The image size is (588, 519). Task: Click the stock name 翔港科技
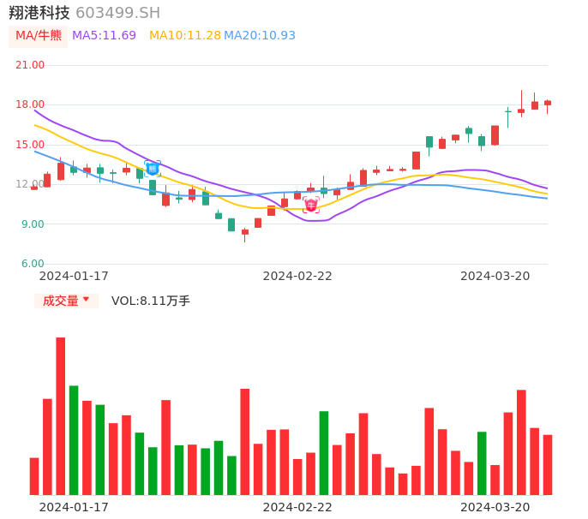(x=39, y=13)
